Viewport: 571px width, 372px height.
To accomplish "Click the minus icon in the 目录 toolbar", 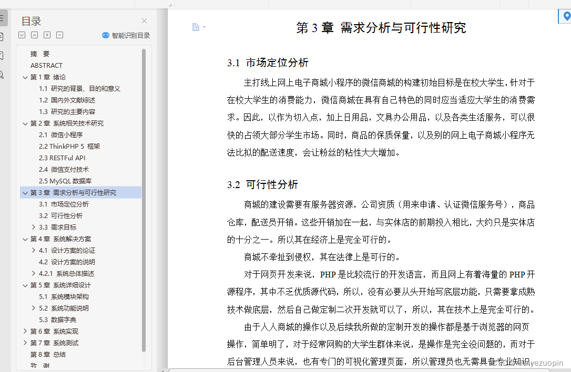I will click(x=59, y=35).
